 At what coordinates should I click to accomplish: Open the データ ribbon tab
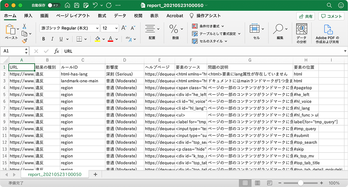120,16
